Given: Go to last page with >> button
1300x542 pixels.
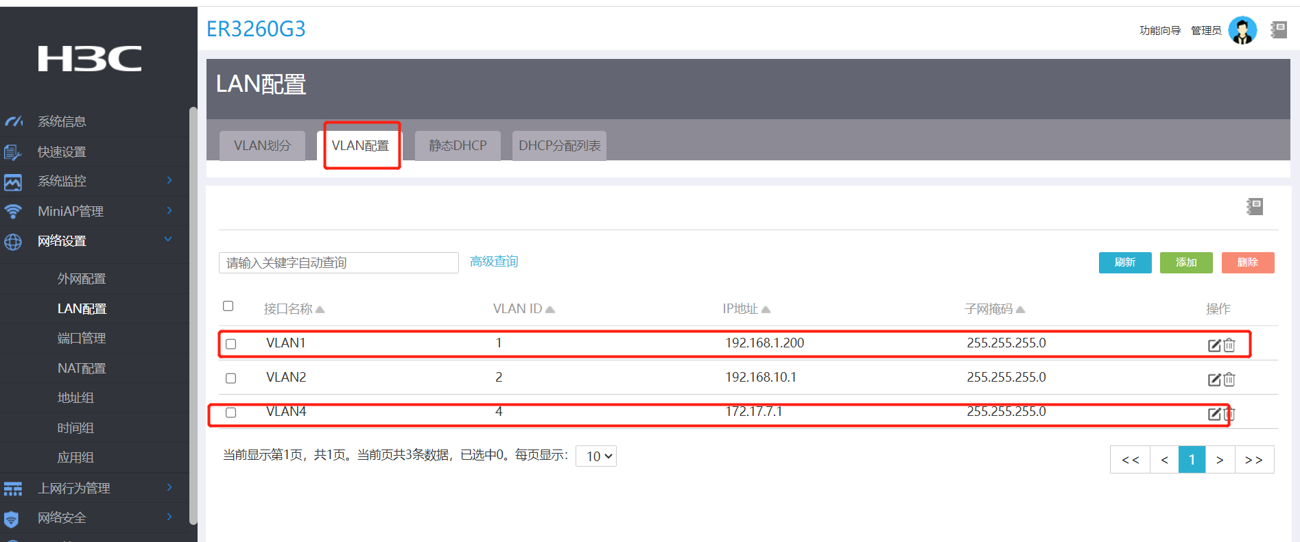Looking at the screenshot, I should (x=1254, y=460).
